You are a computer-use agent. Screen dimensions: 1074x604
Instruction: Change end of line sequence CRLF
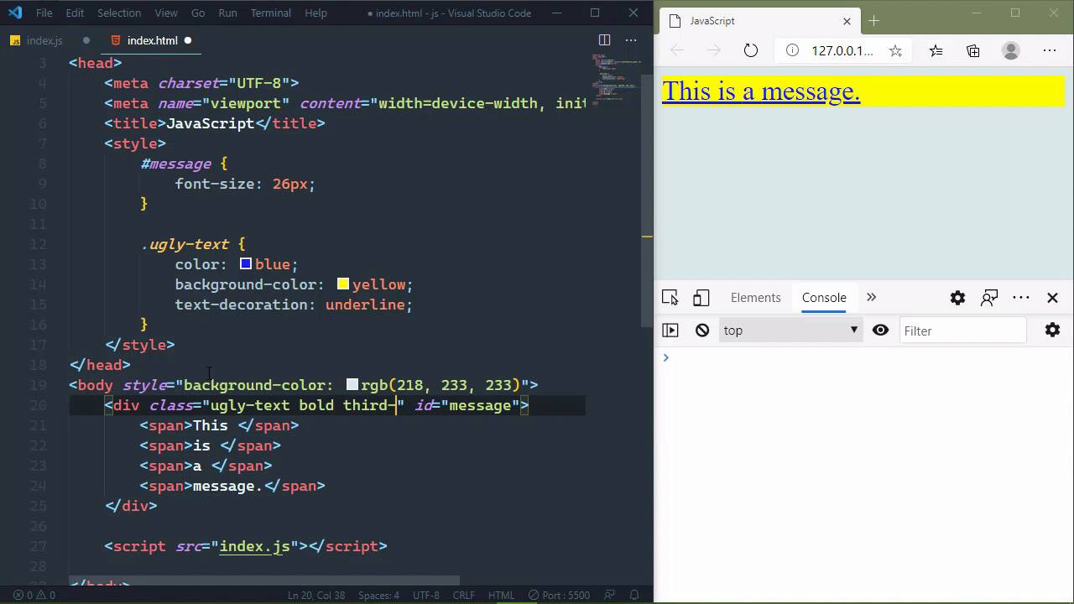point(464,596)
